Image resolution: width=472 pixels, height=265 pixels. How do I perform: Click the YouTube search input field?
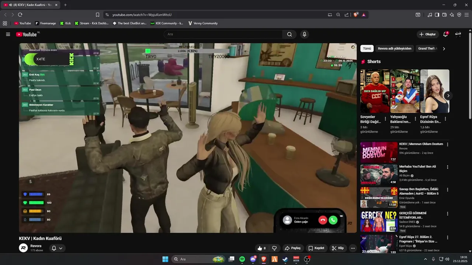pyautogui.click(x=223, y=34)
